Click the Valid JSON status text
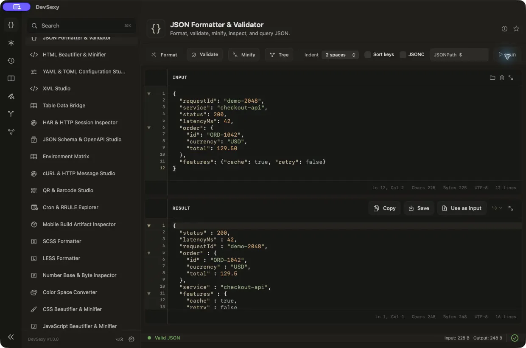This screenshot has width=526, height=348. coord(167,338)
